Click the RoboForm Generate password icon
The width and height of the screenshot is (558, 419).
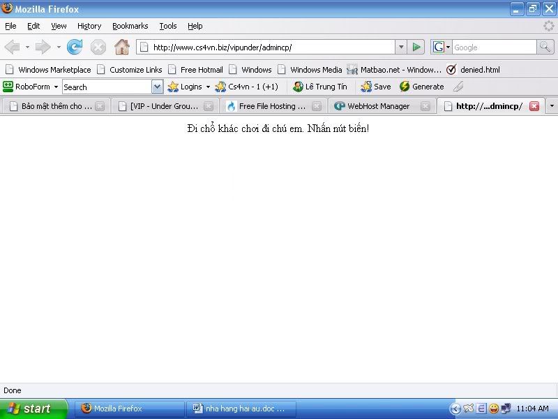(405, 87)
